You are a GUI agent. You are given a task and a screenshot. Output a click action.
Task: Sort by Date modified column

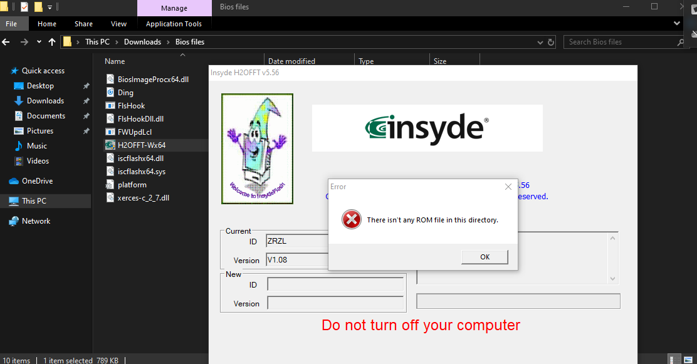(x=291, y=61)
